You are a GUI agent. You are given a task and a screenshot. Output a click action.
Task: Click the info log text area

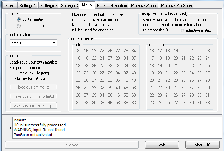117,127
